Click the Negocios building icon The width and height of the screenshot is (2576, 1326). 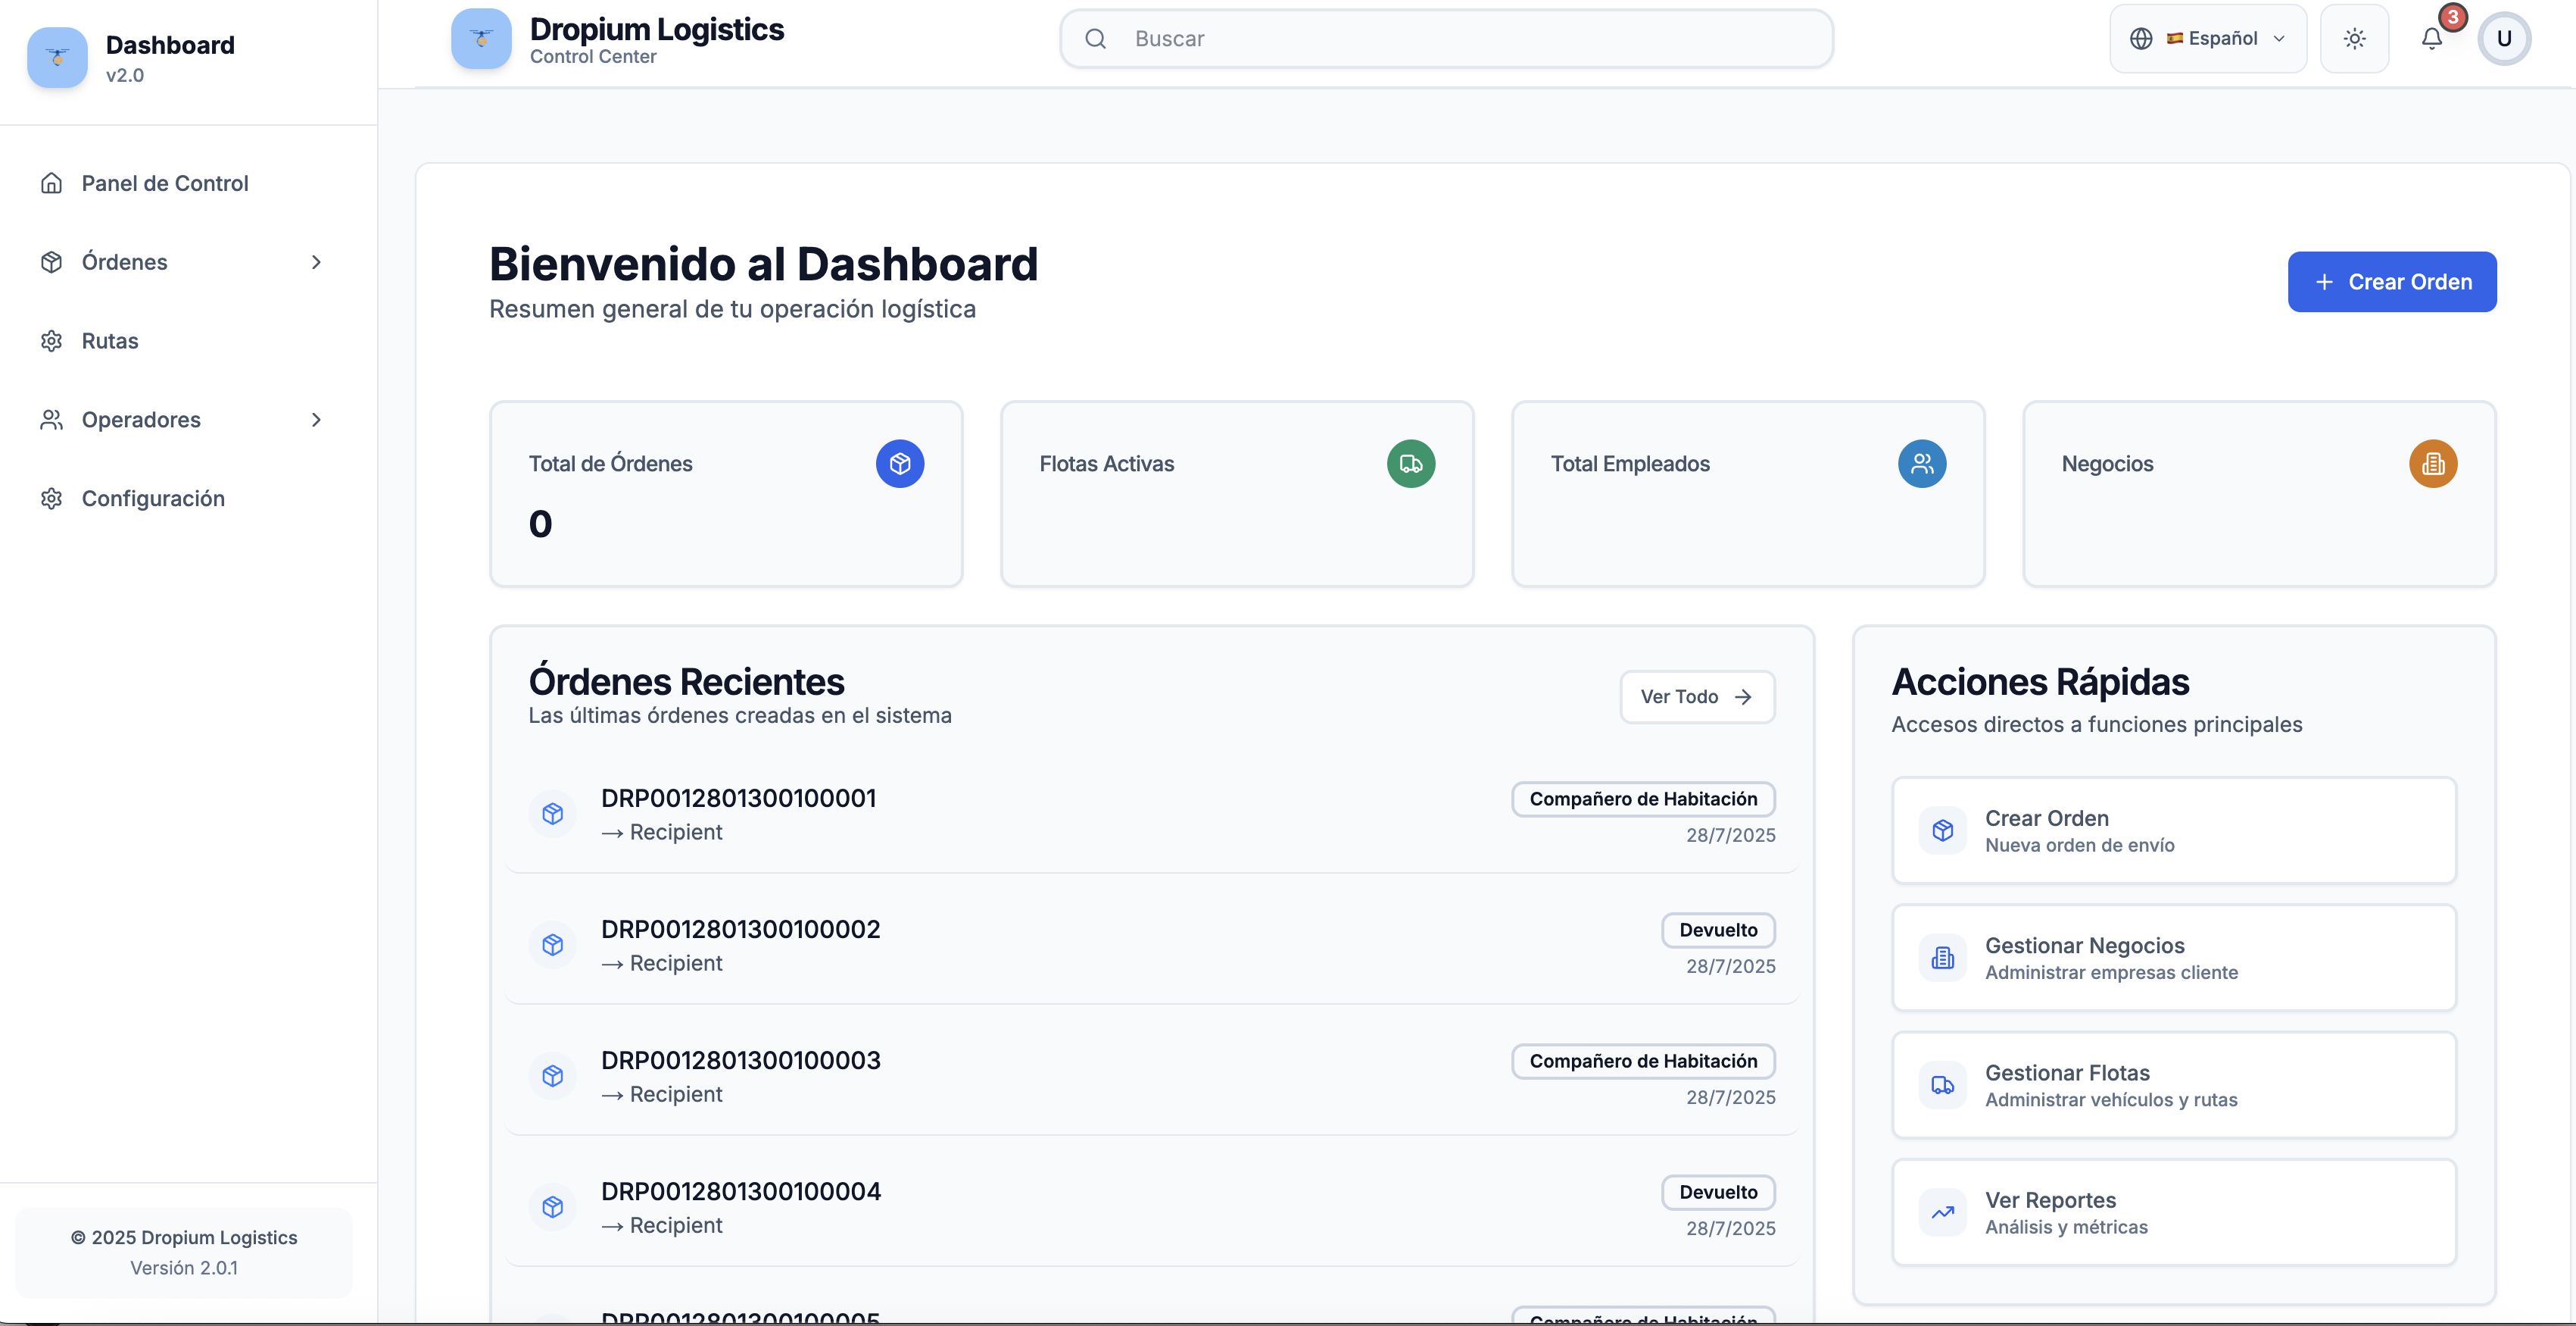click(x=2433, y=464)
